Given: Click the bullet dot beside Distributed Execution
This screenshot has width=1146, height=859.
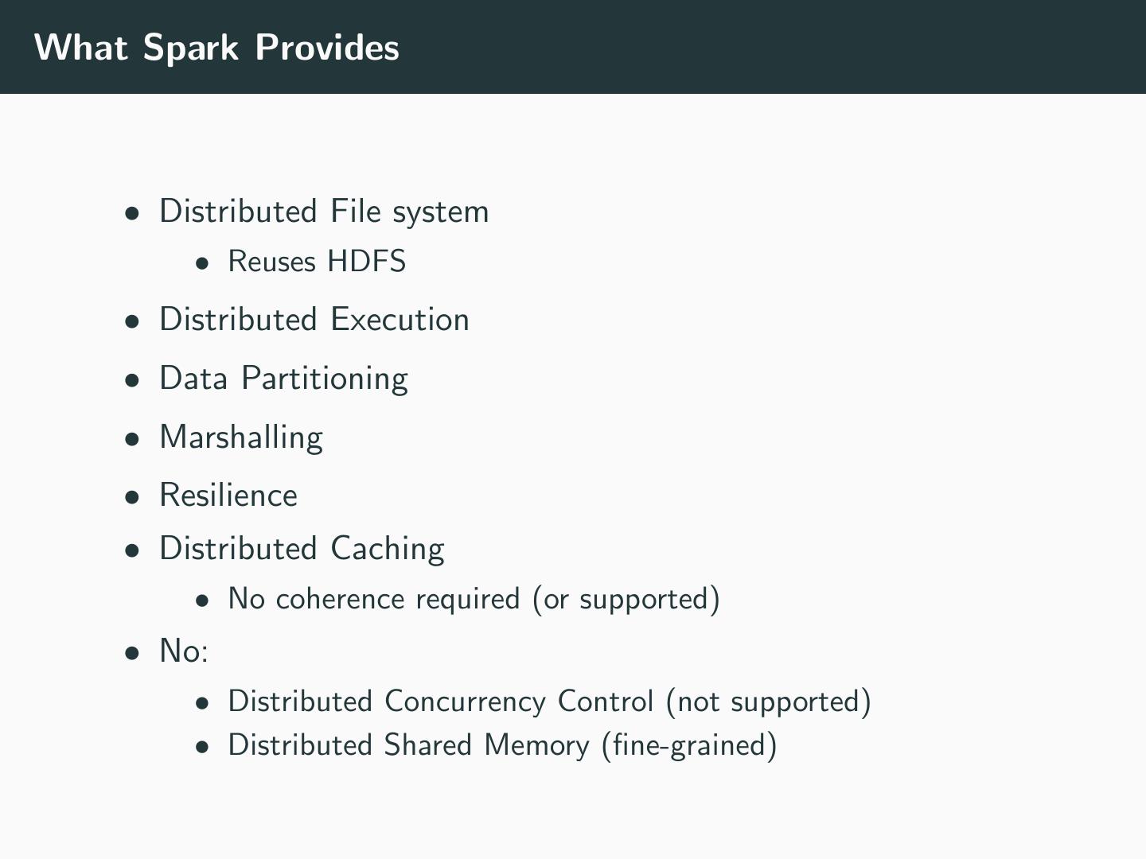Looking at the screenshot, I should pos(133,322).
